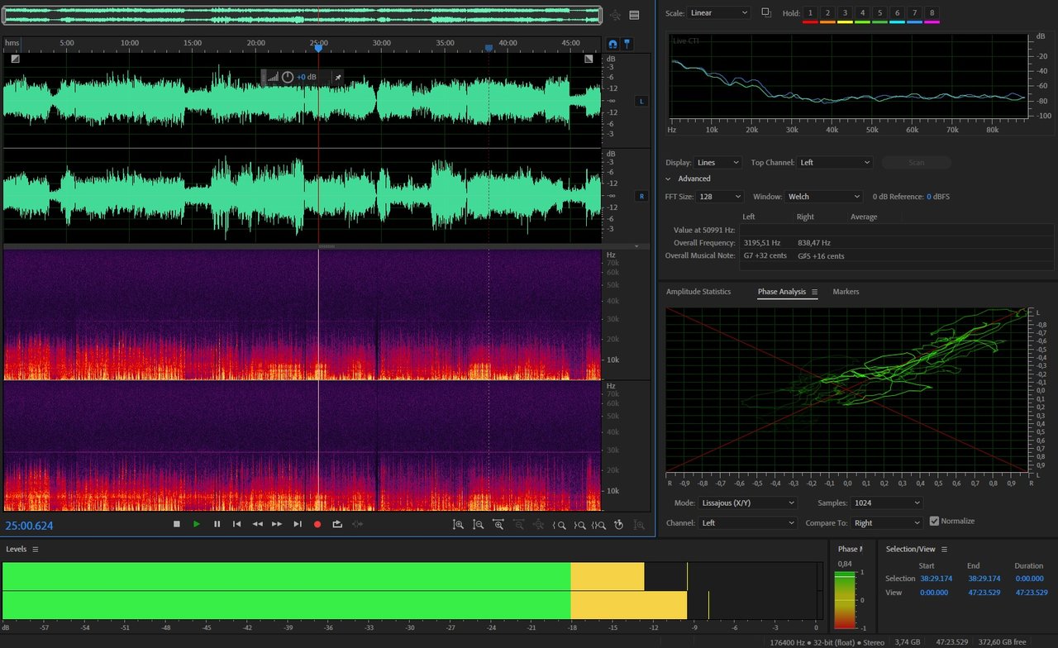Zoom in time
1058x648 pixels.
[498, 525]
